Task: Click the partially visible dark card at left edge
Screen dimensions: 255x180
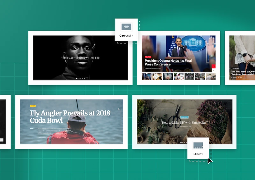Action: click(x=3, y=122)
